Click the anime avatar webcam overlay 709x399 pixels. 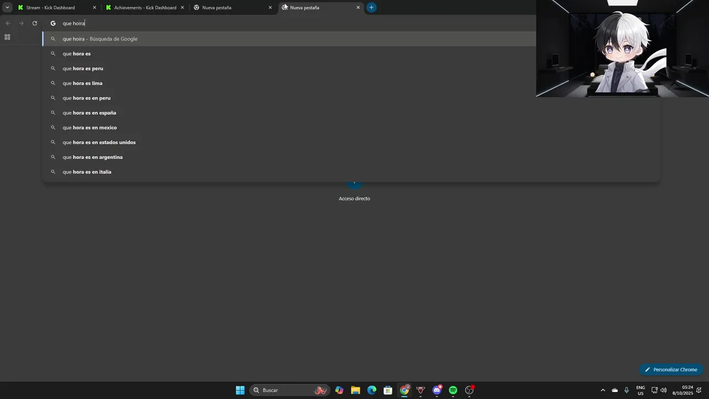pos(623,49)
